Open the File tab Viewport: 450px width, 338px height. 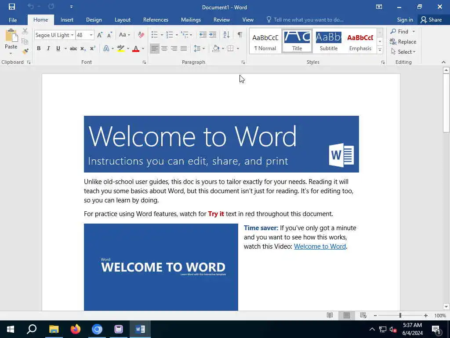pyautogui.click(x=13, y=20)
